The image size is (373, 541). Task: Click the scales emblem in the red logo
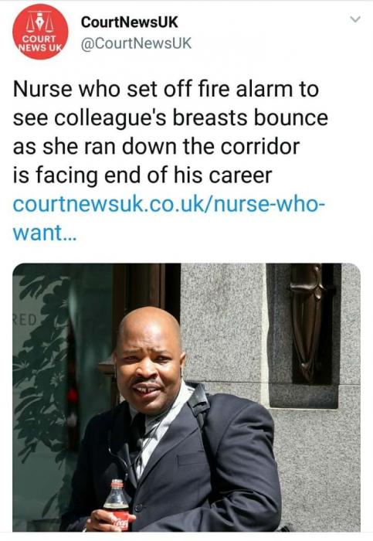point(41,22)
